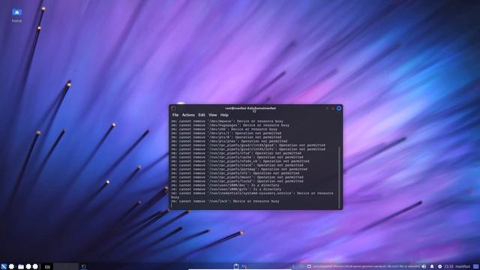480x270 pixels.
Task: Click the 'manifast' user name in panel
Action: [x=462, y=267]
